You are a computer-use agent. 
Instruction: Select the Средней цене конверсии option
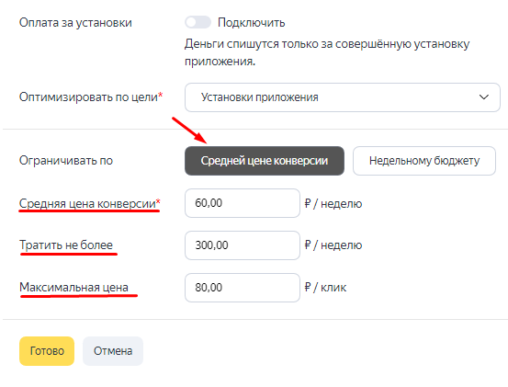pyautogui.click(x=265, y=161)
